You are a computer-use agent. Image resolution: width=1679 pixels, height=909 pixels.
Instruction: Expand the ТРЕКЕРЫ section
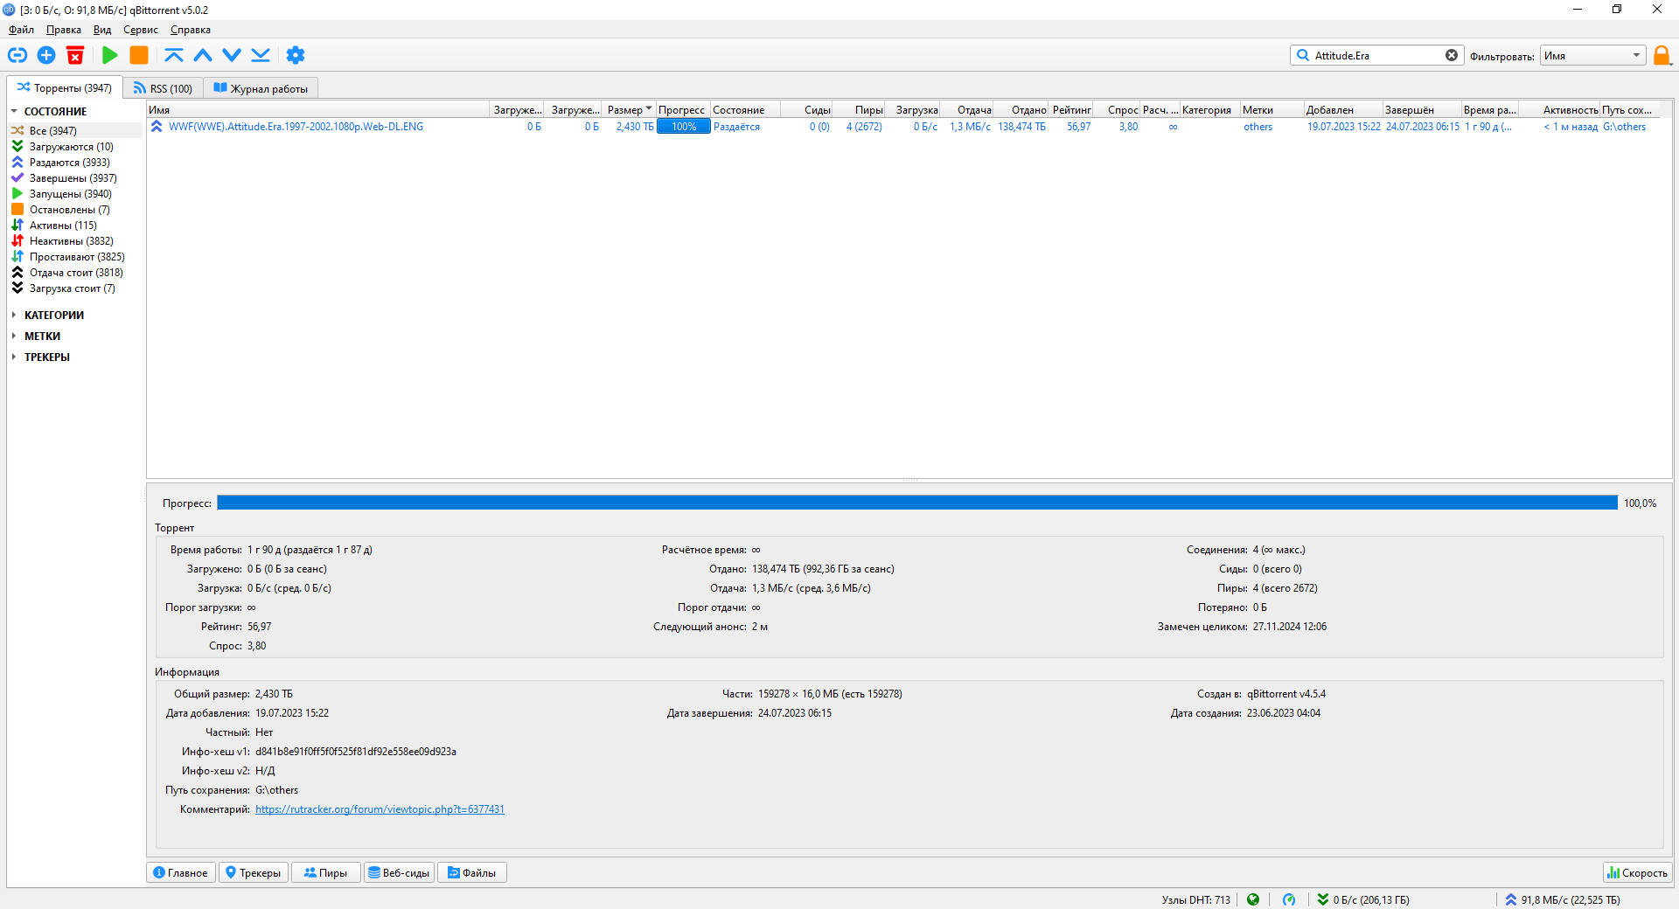click(14, 357)
